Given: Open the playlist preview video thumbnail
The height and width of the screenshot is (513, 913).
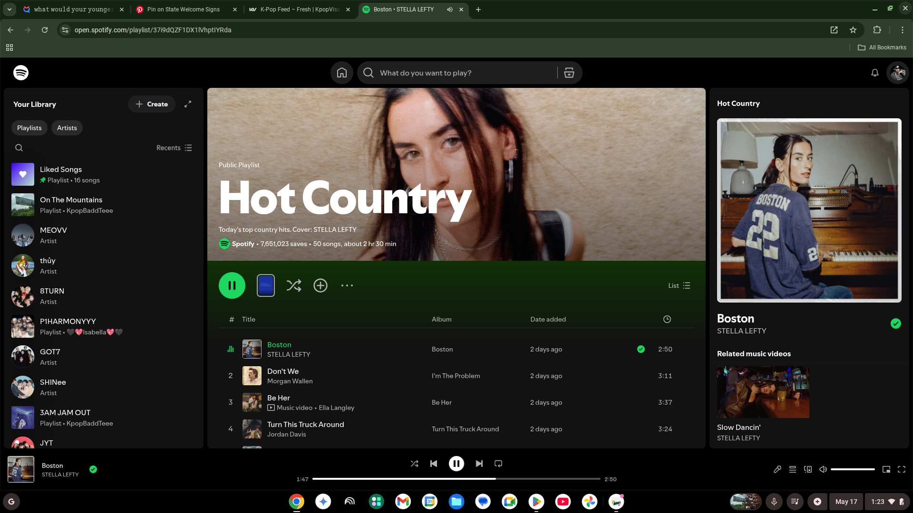Looking at the screenshot, I should pos(266,285).
